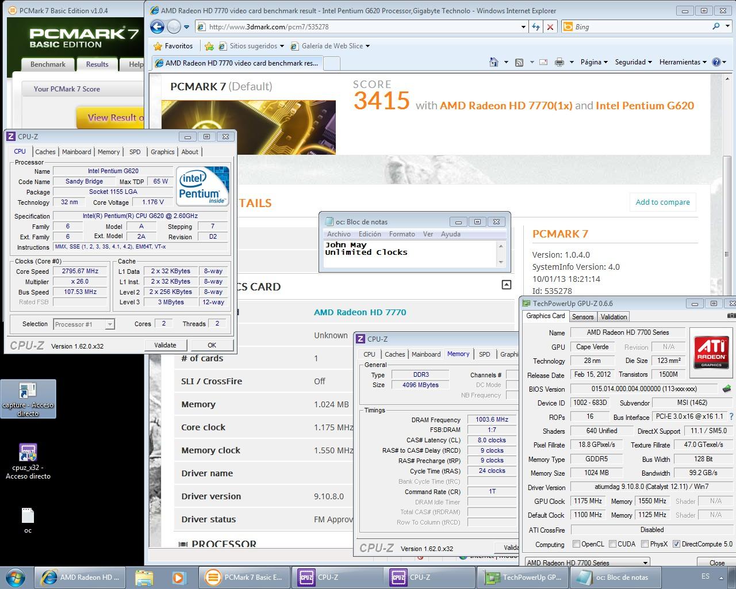Click Add to compare button

pyautogui.click(x=662, y=202)
